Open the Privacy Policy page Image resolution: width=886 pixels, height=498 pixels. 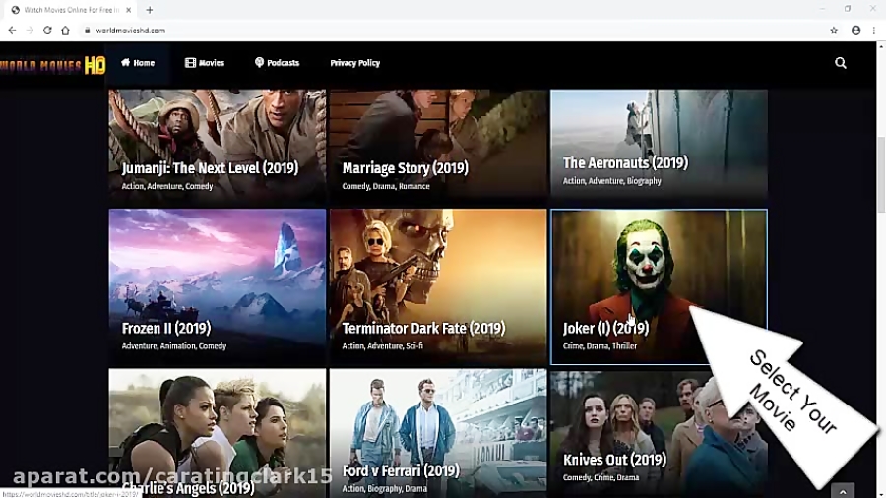tap(354, 63)
